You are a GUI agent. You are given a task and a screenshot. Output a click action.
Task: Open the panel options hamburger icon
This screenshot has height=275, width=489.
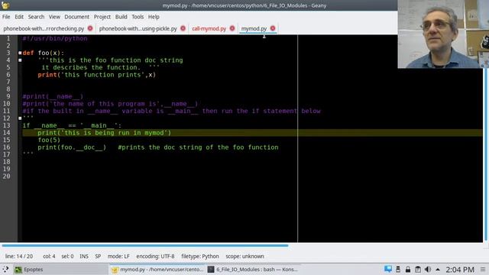point(483,270)
